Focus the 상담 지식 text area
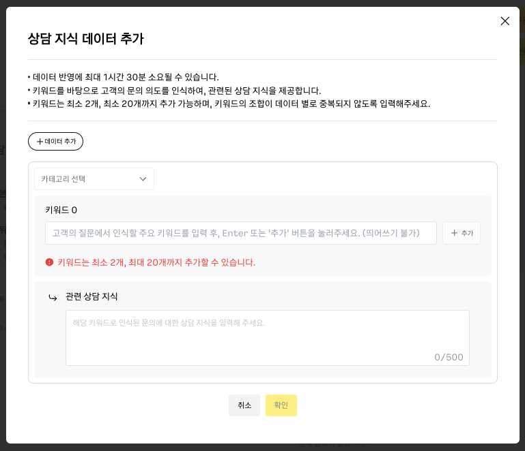 point(267,334)
